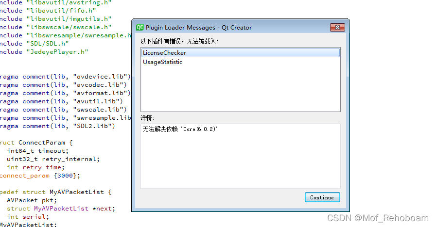This screenshot has height=227, width=436.
Task: Close the Plugin Loader Messages dialog
Action: (337, 28)
